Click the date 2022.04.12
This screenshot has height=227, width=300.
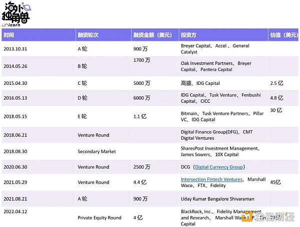point(15,212)
